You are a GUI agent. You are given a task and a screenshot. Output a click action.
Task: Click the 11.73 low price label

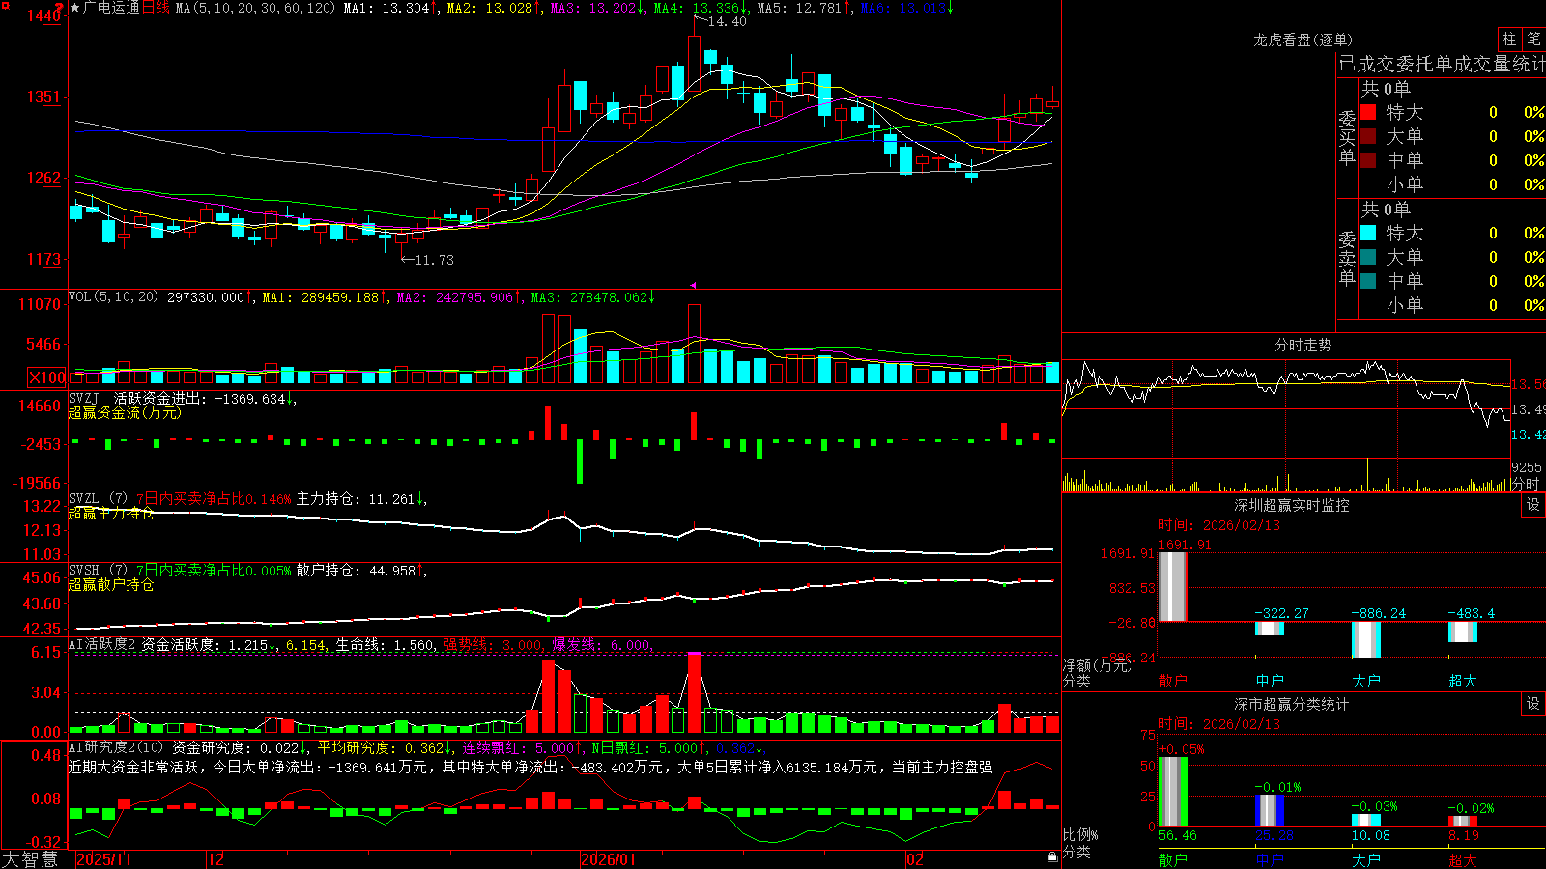(x=434, y=260)
